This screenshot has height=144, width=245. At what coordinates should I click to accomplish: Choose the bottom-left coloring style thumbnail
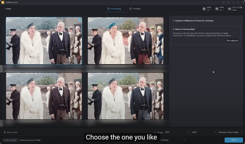(x=44, y=96)
